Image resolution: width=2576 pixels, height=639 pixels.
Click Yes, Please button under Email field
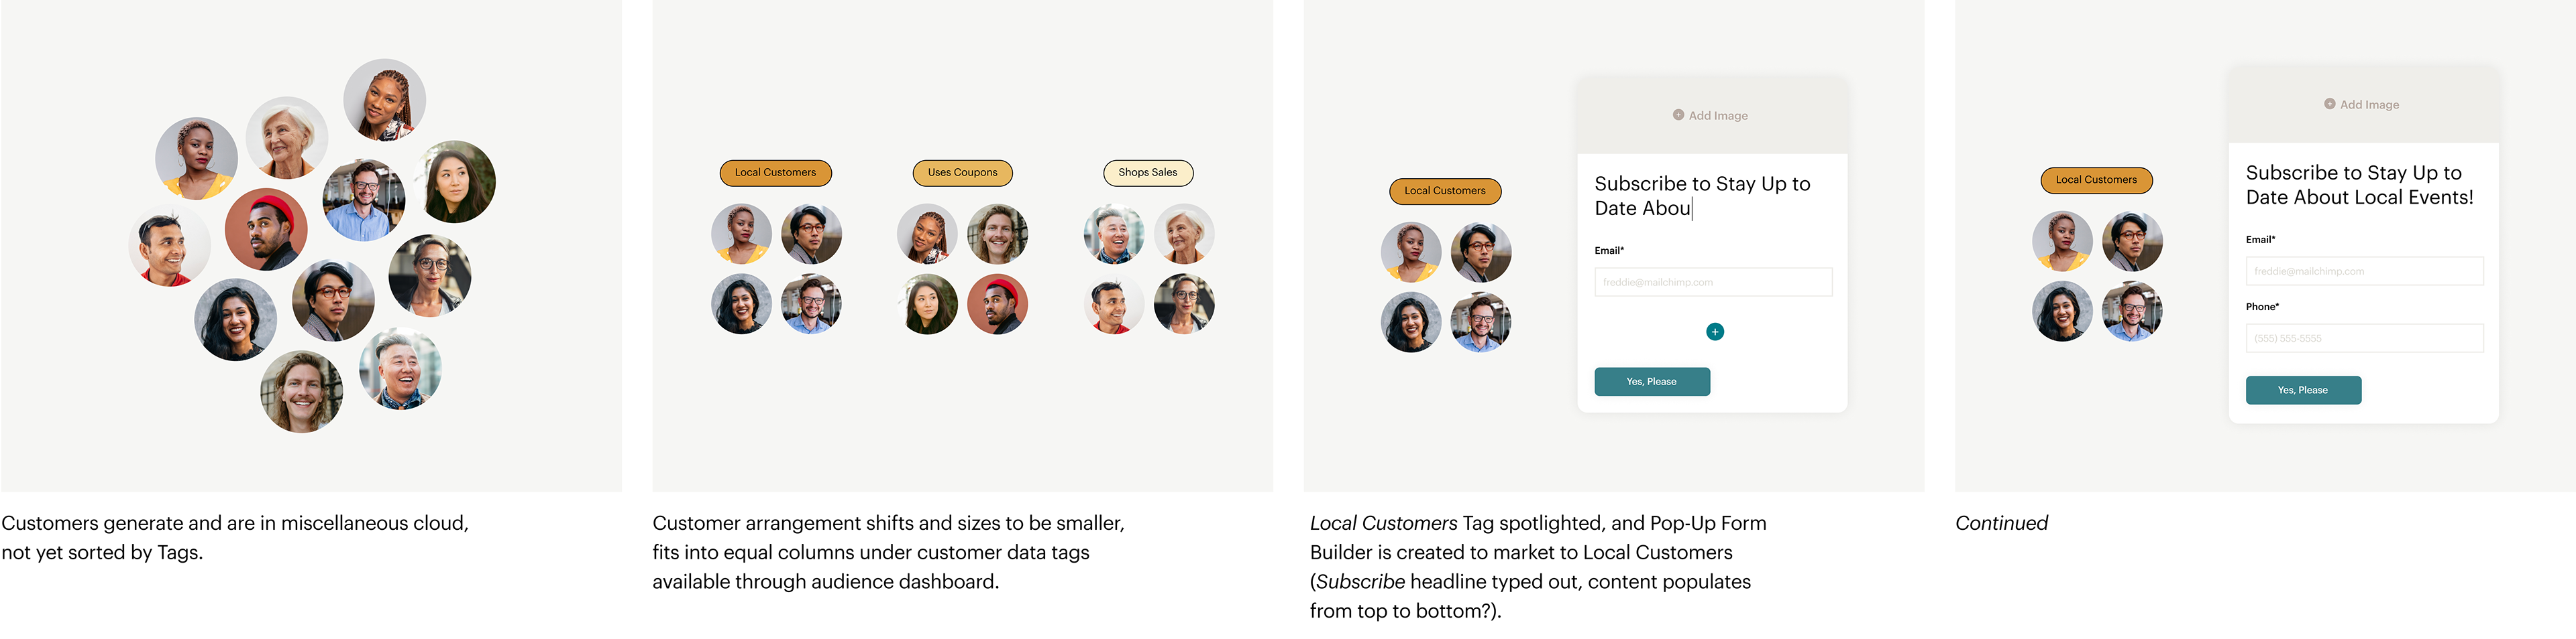pyautogui.click(x=1651, y=381)
